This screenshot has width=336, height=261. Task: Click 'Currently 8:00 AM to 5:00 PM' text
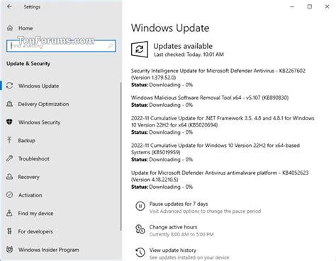coord(181,234)
